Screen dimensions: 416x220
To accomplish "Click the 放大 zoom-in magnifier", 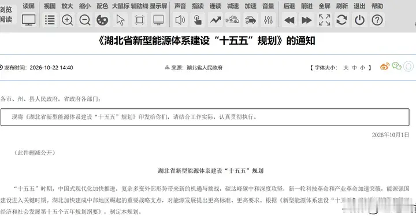I will (x=67, y=20).
